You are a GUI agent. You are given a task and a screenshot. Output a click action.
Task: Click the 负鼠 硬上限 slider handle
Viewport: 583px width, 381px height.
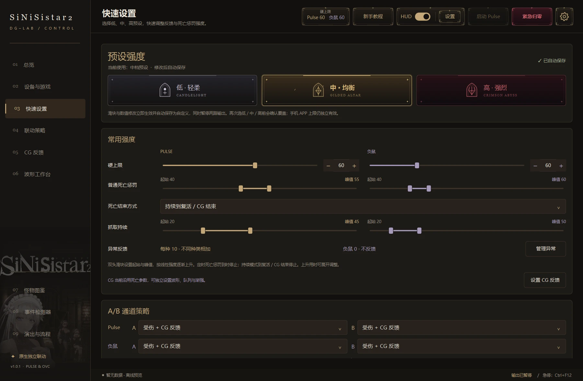[417, 165]
